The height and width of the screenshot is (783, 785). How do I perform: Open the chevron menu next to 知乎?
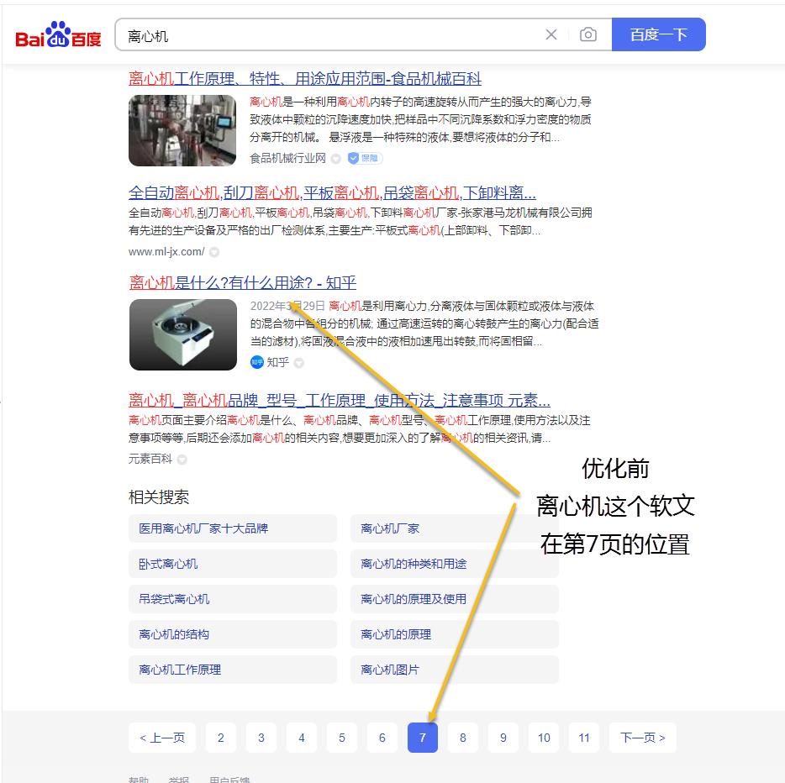(298, 363)
